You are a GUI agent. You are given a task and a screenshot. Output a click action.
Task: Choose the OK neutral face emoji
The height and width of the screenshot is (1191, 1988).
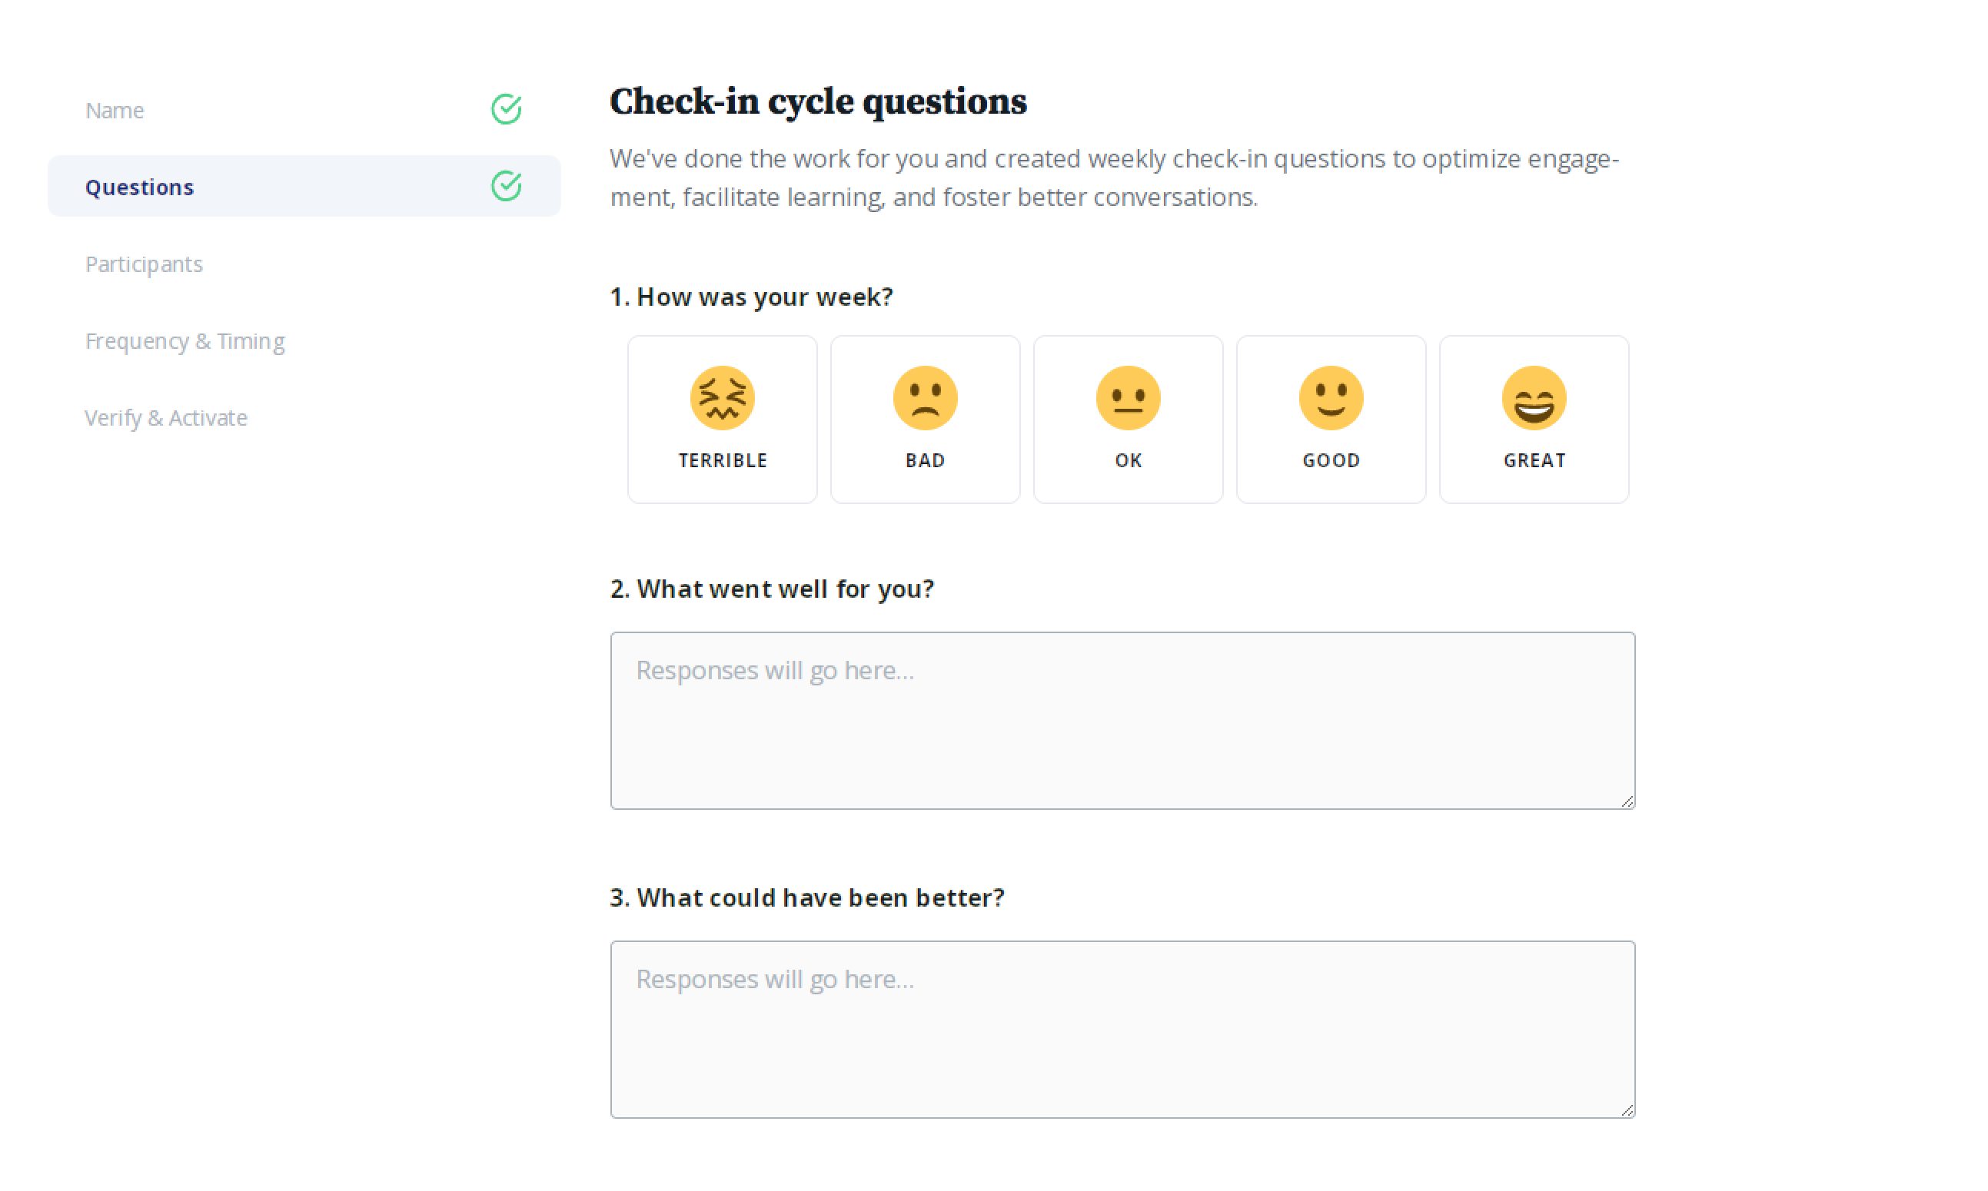pyautogui.click(x=1128, y=398)
